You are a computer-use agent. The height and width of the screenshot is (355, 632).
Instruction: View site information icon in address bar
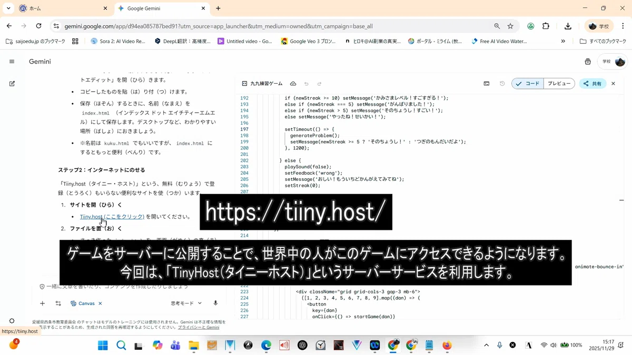click(56, 26)
